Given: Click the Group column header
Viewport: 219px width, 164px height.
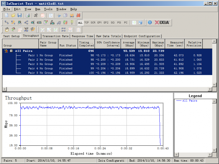Looking at the screenshot, I should pos(21,44).
